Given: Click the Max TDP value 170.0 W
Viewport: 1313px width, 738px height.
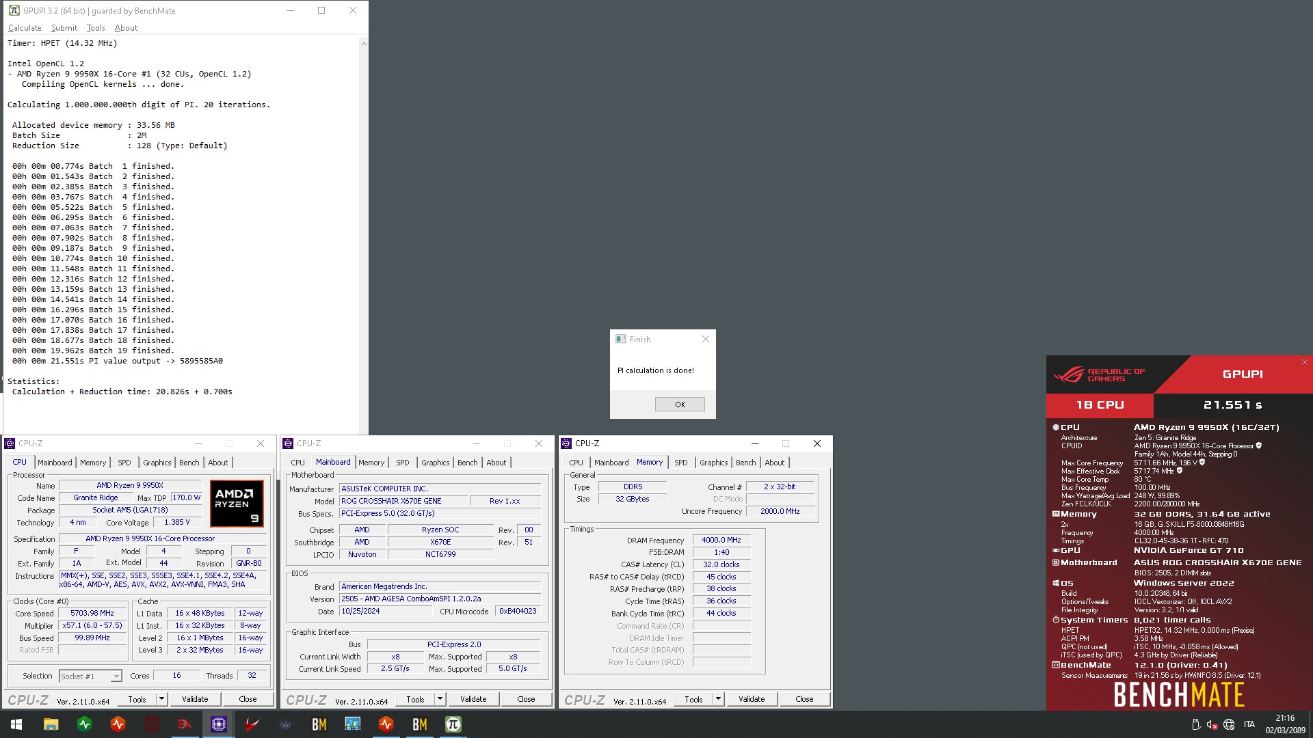Looking at the screenshot, I should pos(187,497).
